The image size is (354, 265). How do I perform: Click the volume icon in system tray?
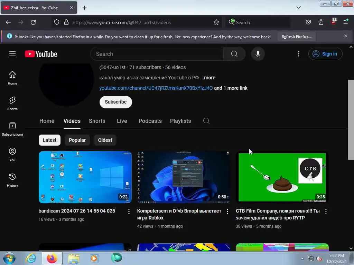(x=319, y=259)
